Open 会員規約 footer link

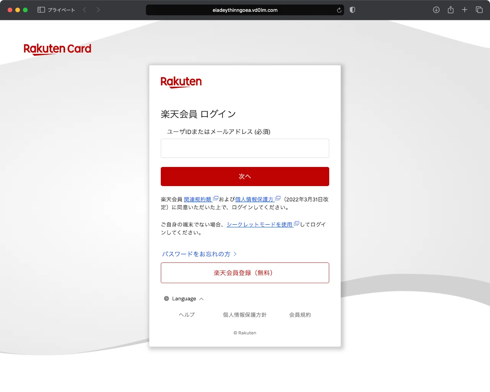coord(300,315)
